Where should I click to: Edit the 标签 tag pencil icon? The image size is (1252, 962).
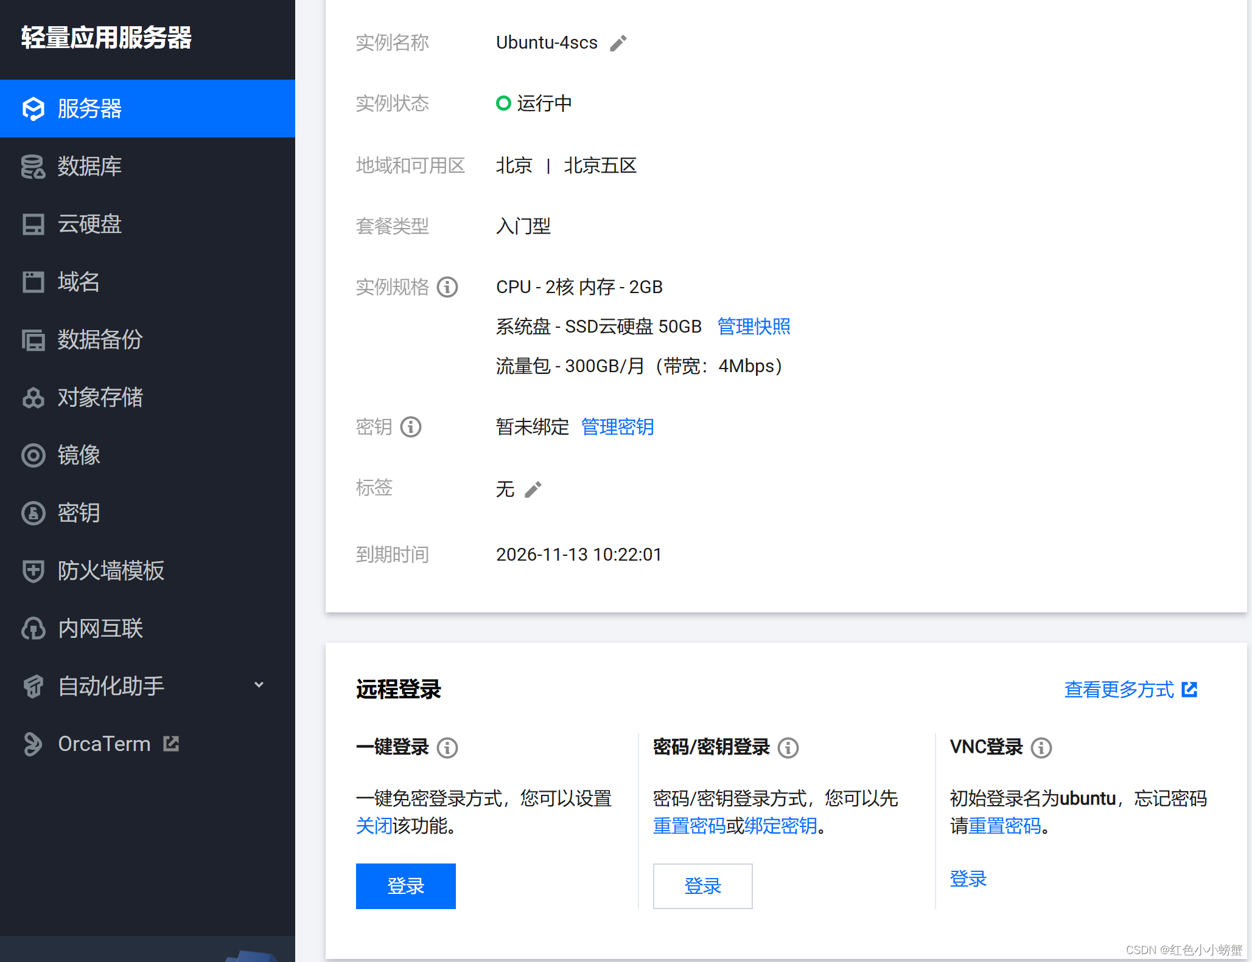point(533,490)
